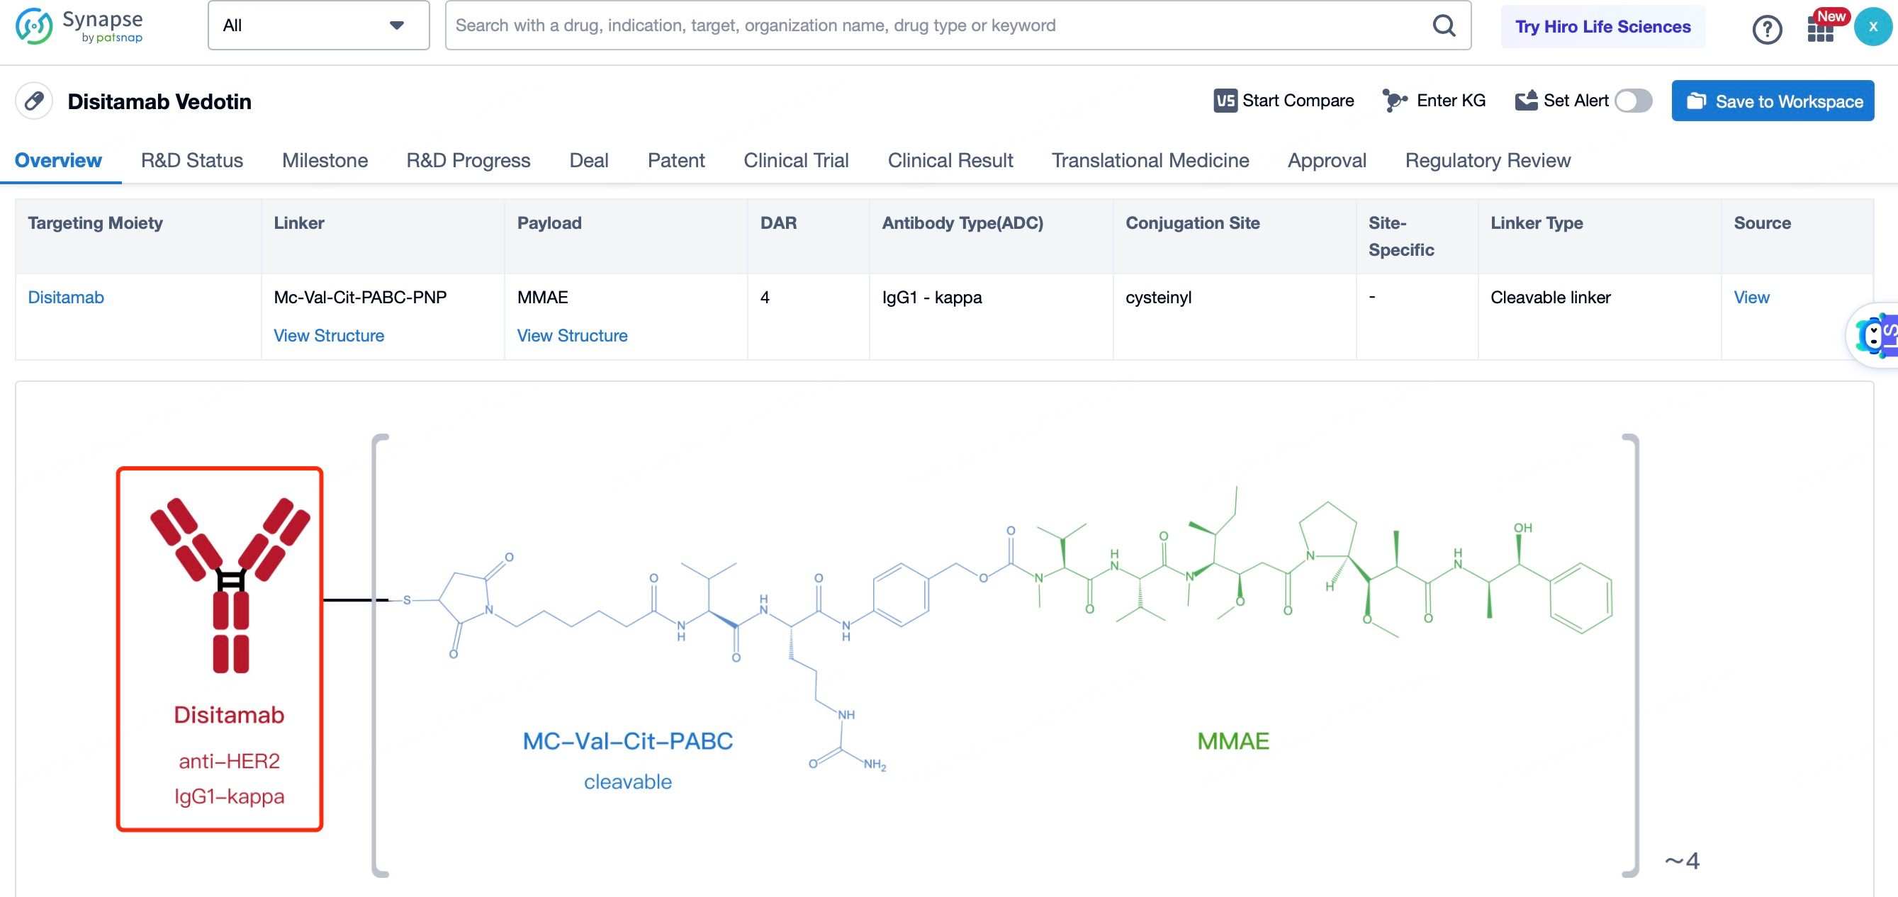The width and height of the screenshot is (1898, 897).
Task: Expand the All search category dropdown
Action: 320,26
